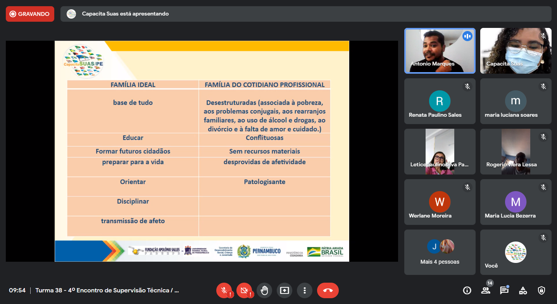Click the presented slide with family table
The image size is (557, 304).
(x=202, y=151)
